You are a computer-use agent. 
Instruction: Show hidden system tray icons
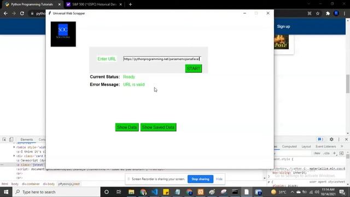click(292, 192)
